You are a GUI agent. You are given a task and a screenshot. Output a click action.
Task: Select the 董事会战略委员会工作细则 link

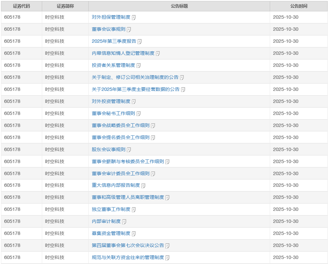[120, 125]
